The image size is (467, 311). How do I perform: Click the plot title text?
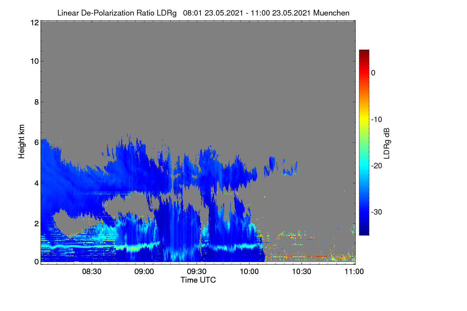tap(203, 13)
